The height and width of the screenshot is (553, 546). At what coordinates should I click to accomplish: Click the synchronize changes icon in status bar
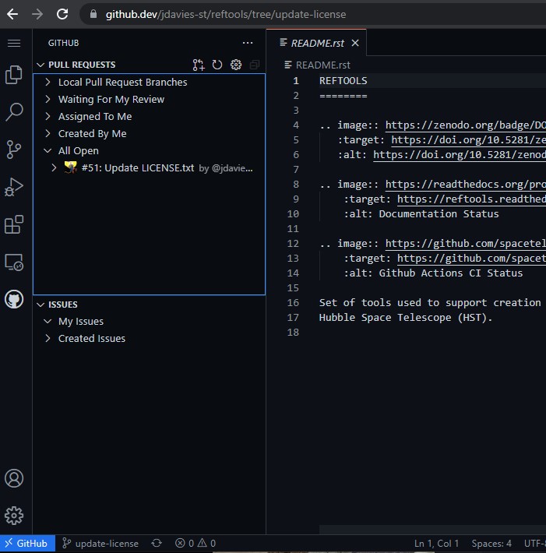(157, 543)
